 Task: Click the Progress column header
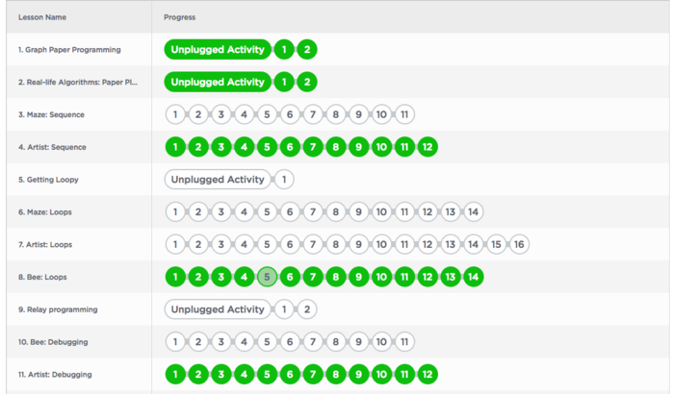point(180,16)
